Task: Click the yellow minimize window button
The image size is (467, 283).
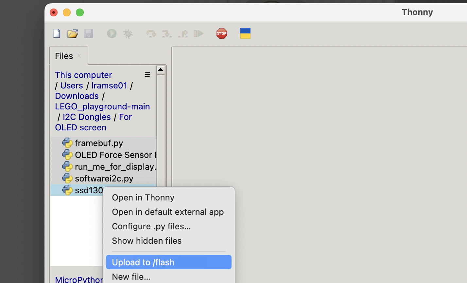Action: pos(67,12)
